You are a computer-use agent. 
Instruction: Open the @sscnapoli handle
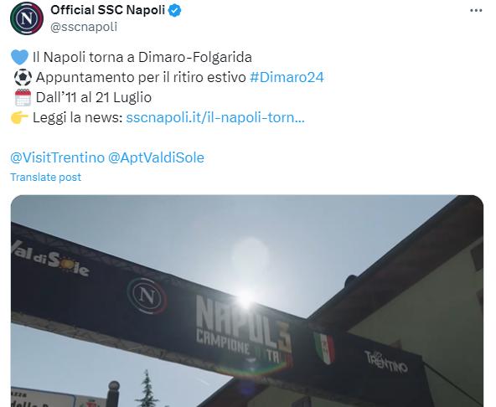pyautogui.click(x=84, y=27)
